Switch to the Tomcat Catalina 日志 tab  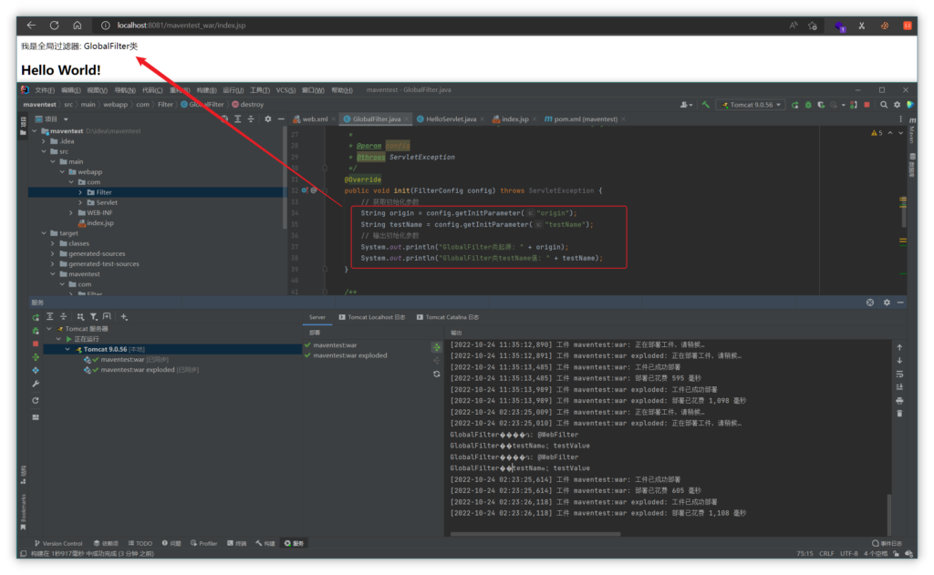coord(448,317)
